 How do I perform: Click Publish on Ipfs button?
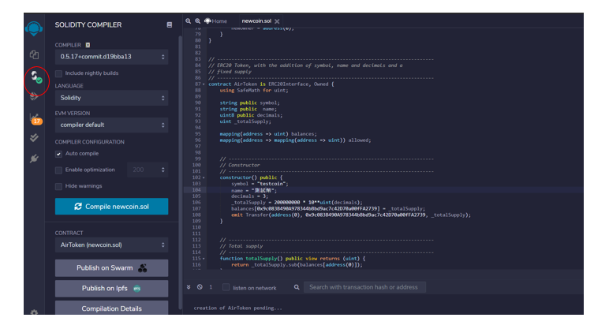[111, 289]
